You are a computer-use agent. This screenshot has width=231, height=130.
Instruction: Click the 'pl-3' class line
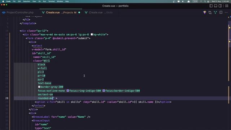41,72
